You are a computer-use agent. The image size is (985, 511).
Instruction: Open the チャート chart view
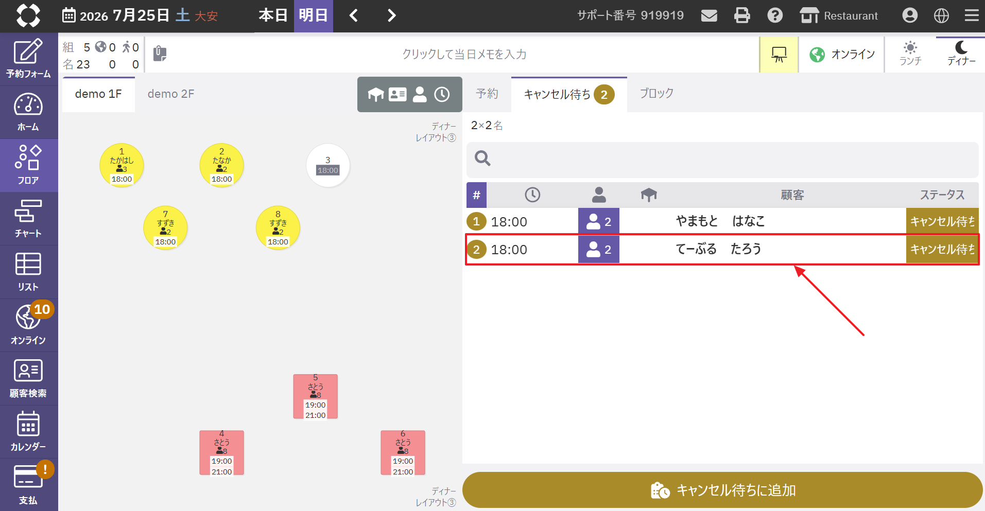pyautogui.click(x=28, y=219)
